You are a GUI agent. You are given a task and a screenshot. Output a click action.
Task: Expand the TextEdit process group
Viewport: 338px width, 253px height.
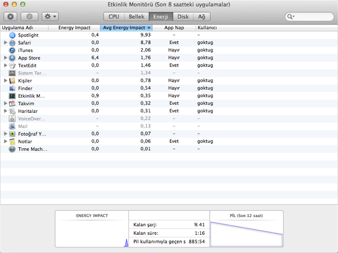6,66
